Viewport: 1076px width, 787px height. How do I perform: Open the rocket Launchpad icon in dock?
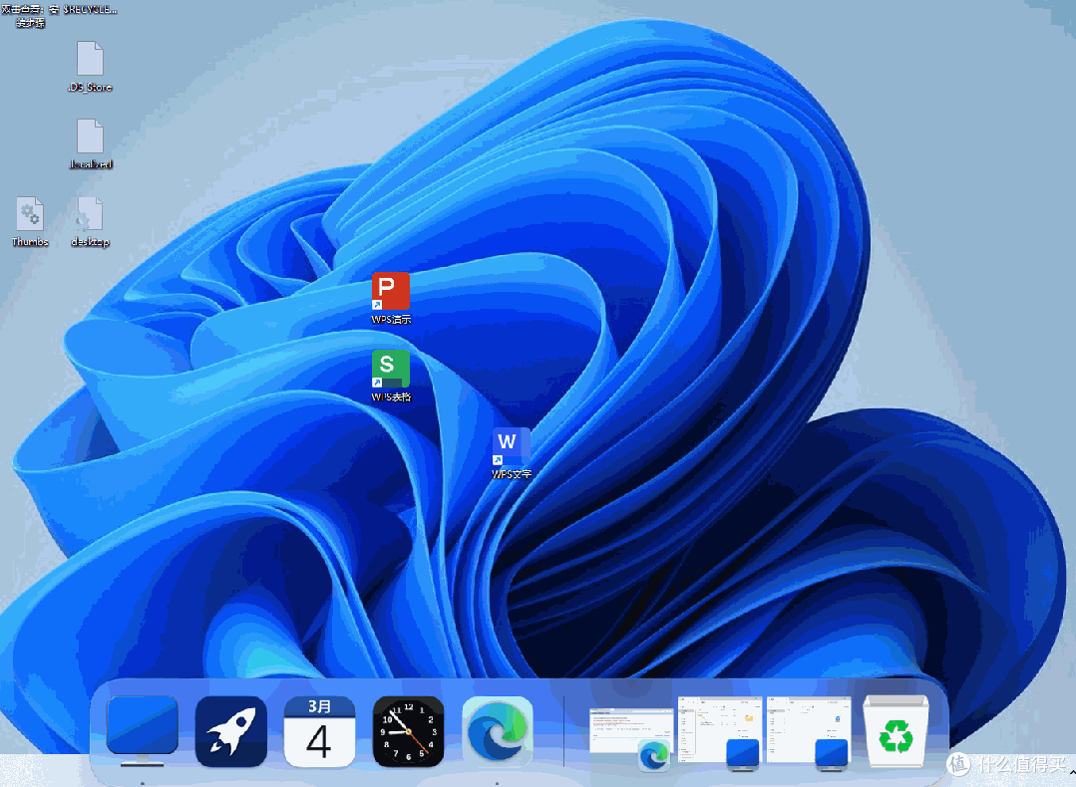point(231,731)
